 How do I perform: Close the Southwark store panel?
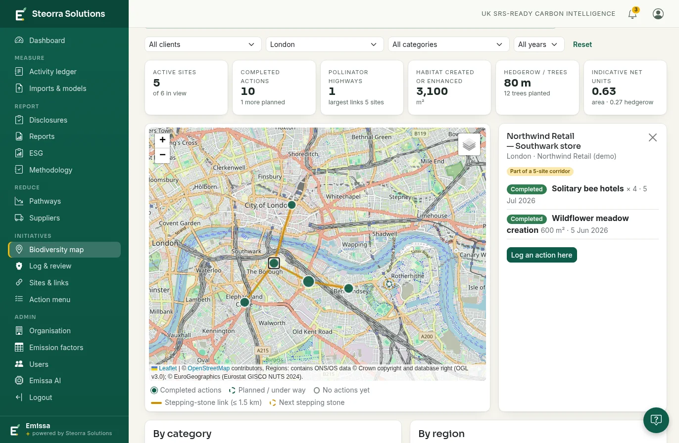(x=653, y=137)
